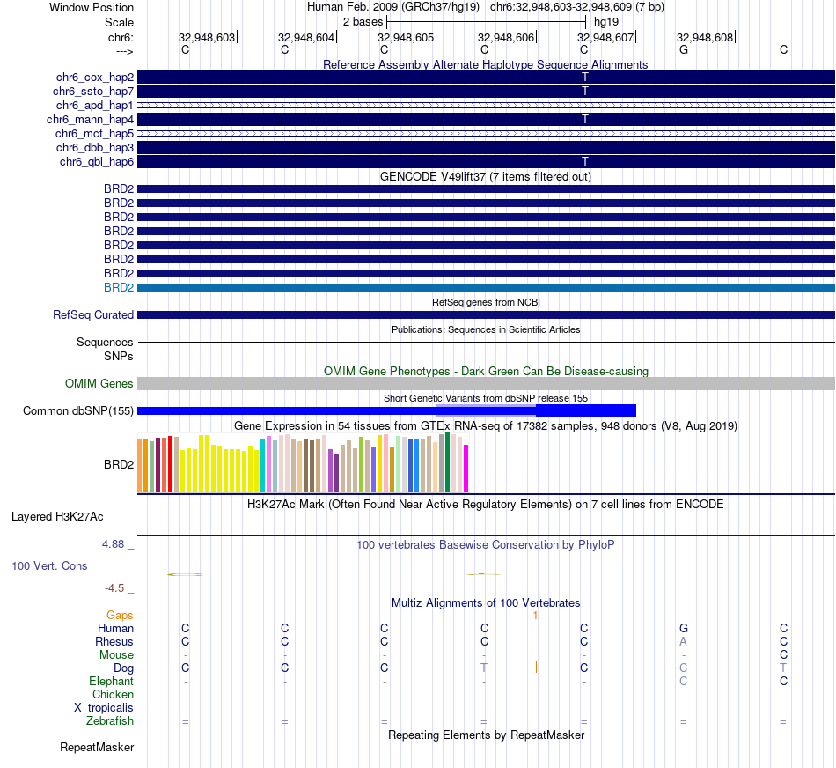Open the chr6_dbb_hap3 haplotype label
The width and height of the screenshot is (836, 768).
[x=95, y=147]
